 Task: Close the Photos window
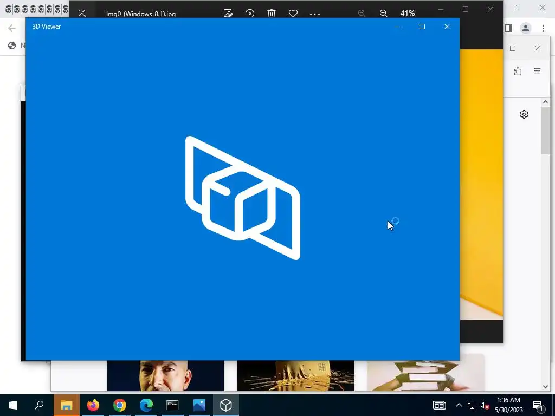490,9
